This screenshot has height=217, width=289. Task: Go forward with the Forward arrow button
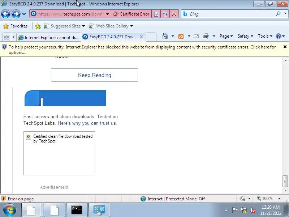[16, 14]
